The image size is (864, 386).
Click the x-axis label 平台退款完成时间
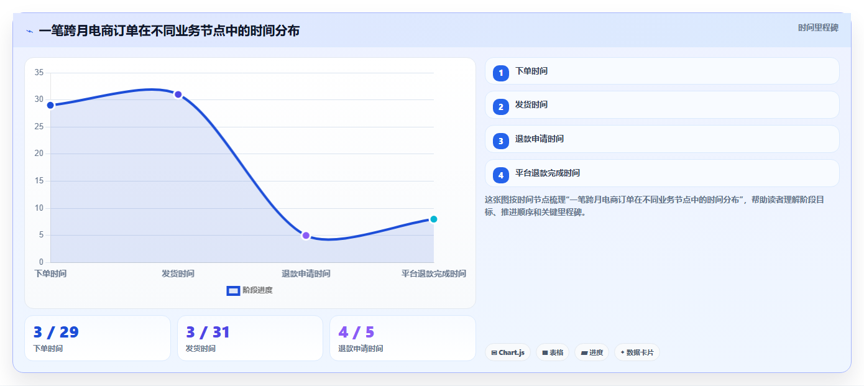[434, 273]
